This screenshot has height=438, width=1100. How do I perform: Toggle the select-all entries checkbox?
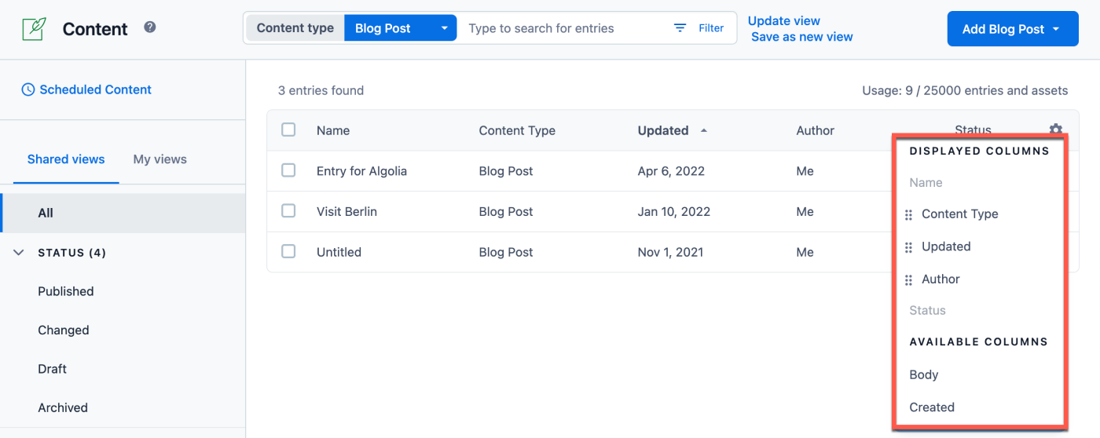(x=288, y=130)
